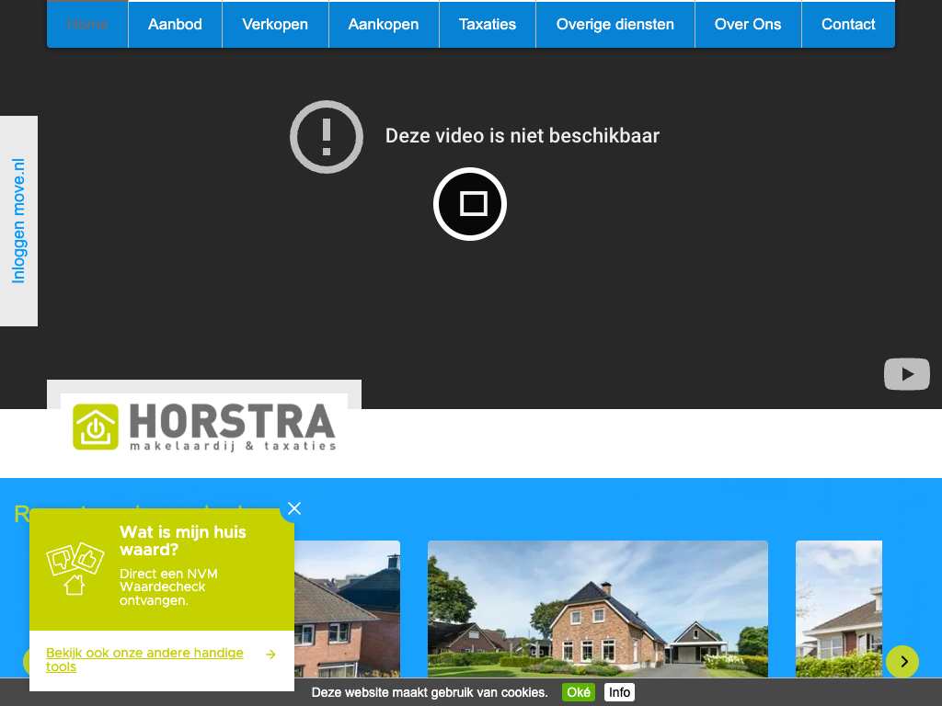Viewport: 942px width, 706px height.
Task: Open the middle farmhouse property photo
Action: click(597, 609)
